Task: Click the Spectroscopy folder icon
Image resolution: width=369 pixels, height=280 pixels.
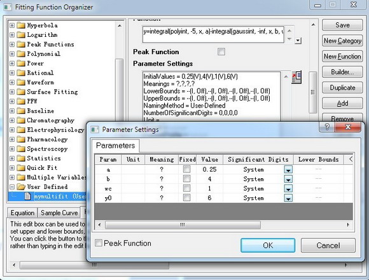Action: click(x=21, y=149)
